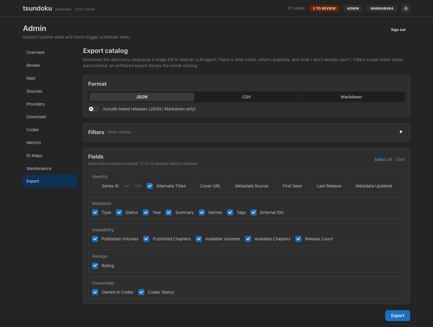Disable the Summary field checkbox
The width and height of the screenshot is (433, 327).
pyautogui.click(x=169, y=212)
